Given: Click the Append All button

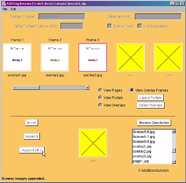Looking at the screenshot, I should point(32,150).
